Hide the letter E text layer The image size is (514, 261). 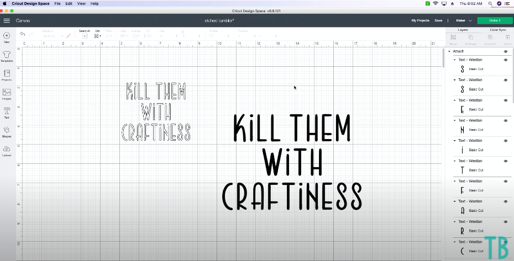(x=506, y=100)
